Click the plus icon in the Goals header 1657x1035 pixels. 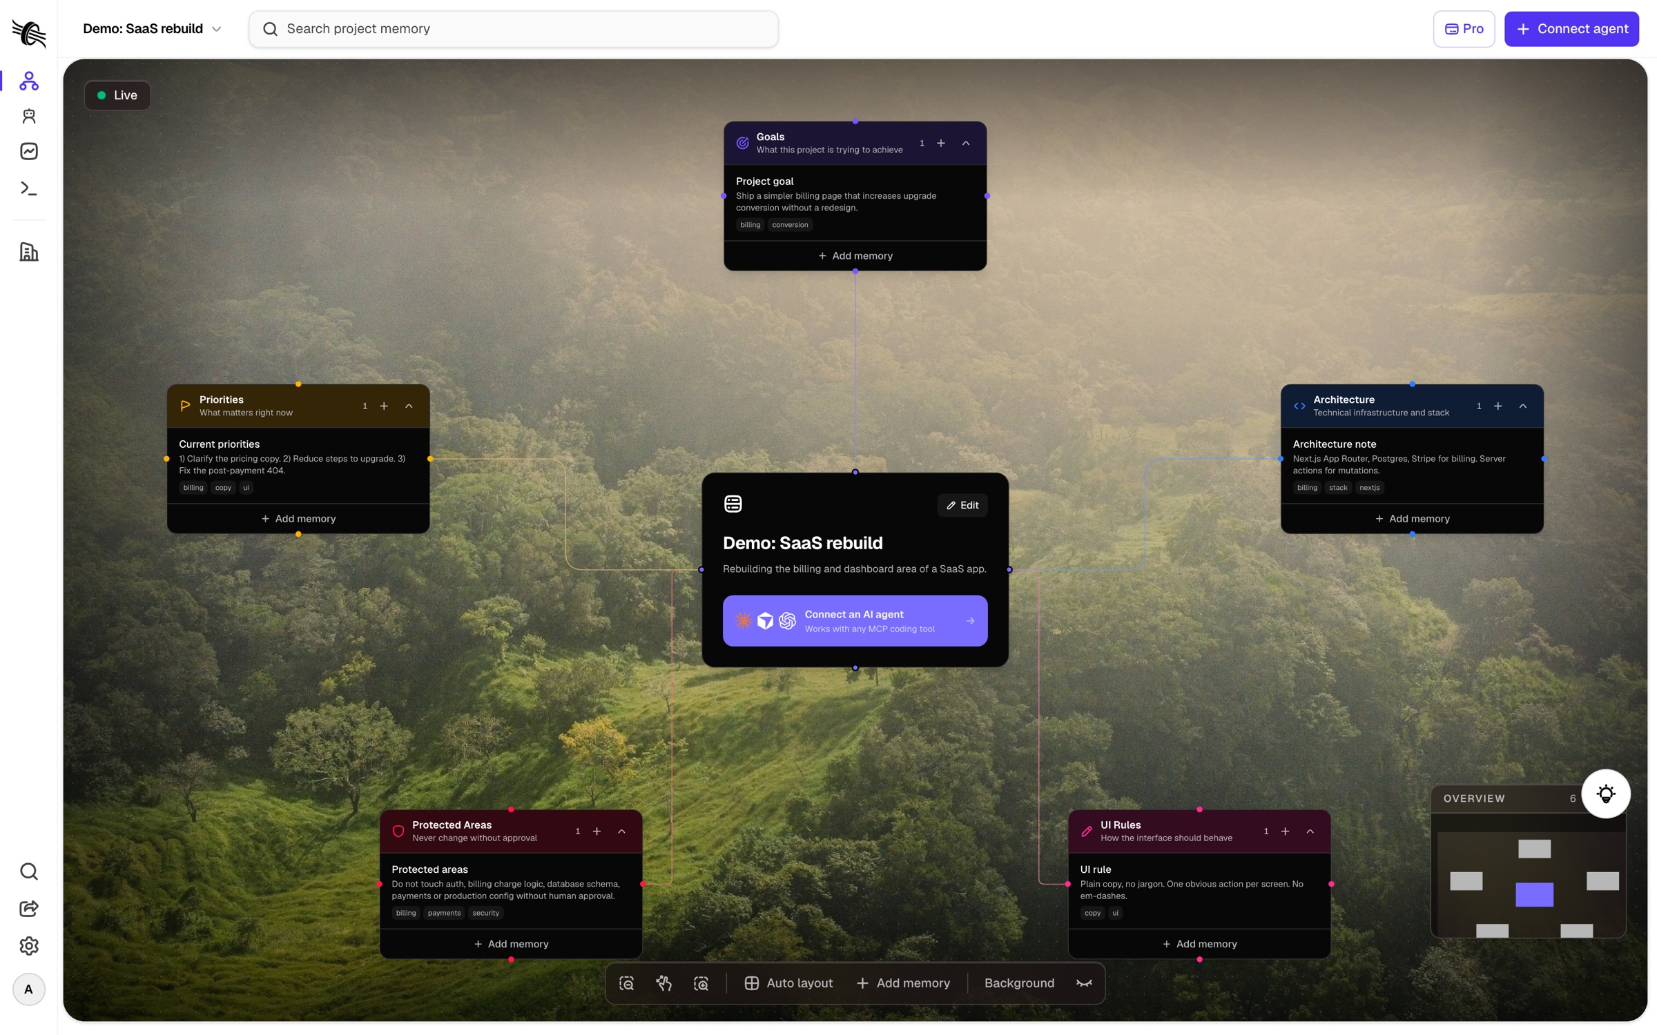click(x=941, y=143)
